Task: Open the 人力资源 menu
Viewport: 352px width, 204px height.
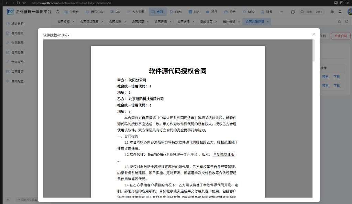Action: coord(135,12)
